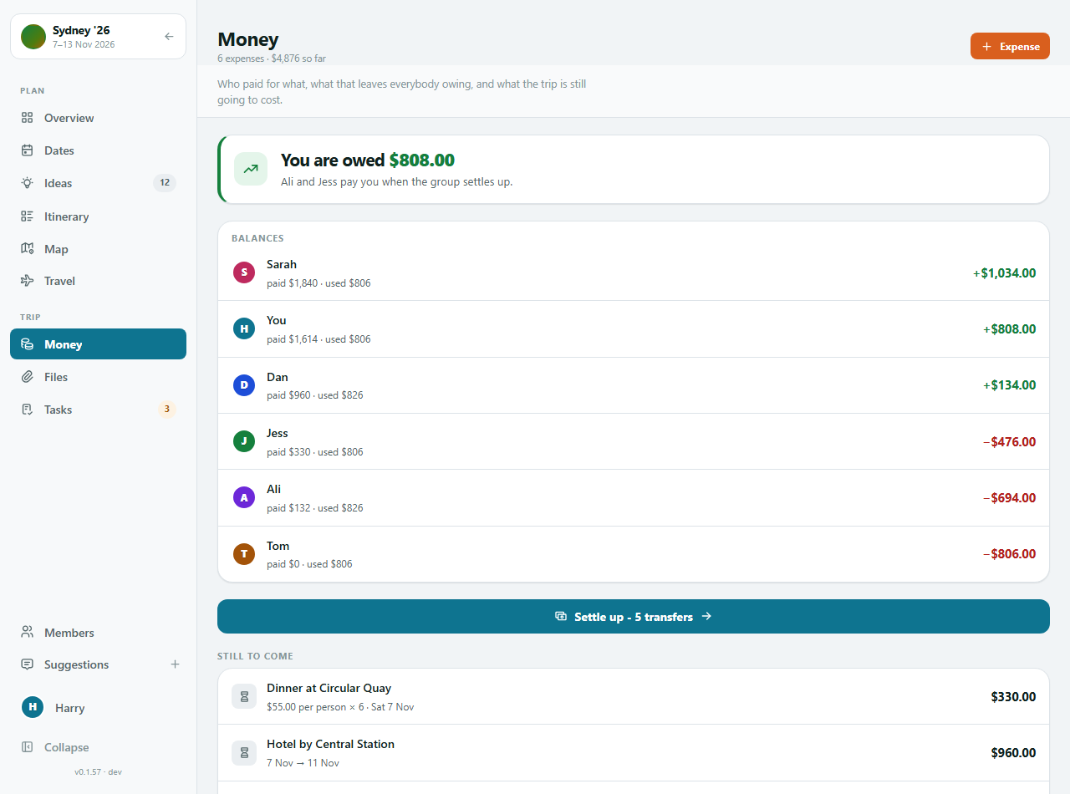Image resolution: width=1070 pixels, height=794 pixels.
Task: Click Dan's avatar in Balances
Action: (x=244, y=385)
